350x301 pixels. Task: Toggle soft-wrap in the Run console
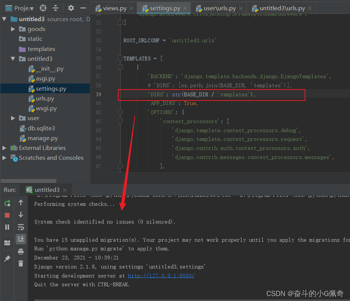coord(21,227)
